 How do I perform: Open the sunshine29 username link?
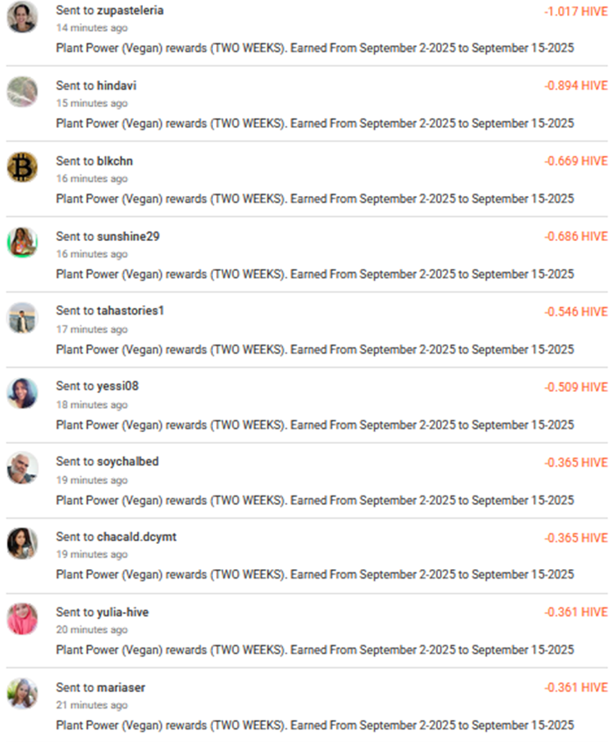[x=128, y=236]
